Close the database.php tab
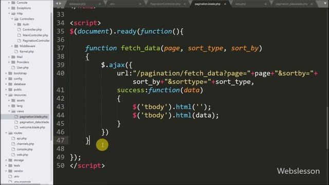 tap(99, 4)
